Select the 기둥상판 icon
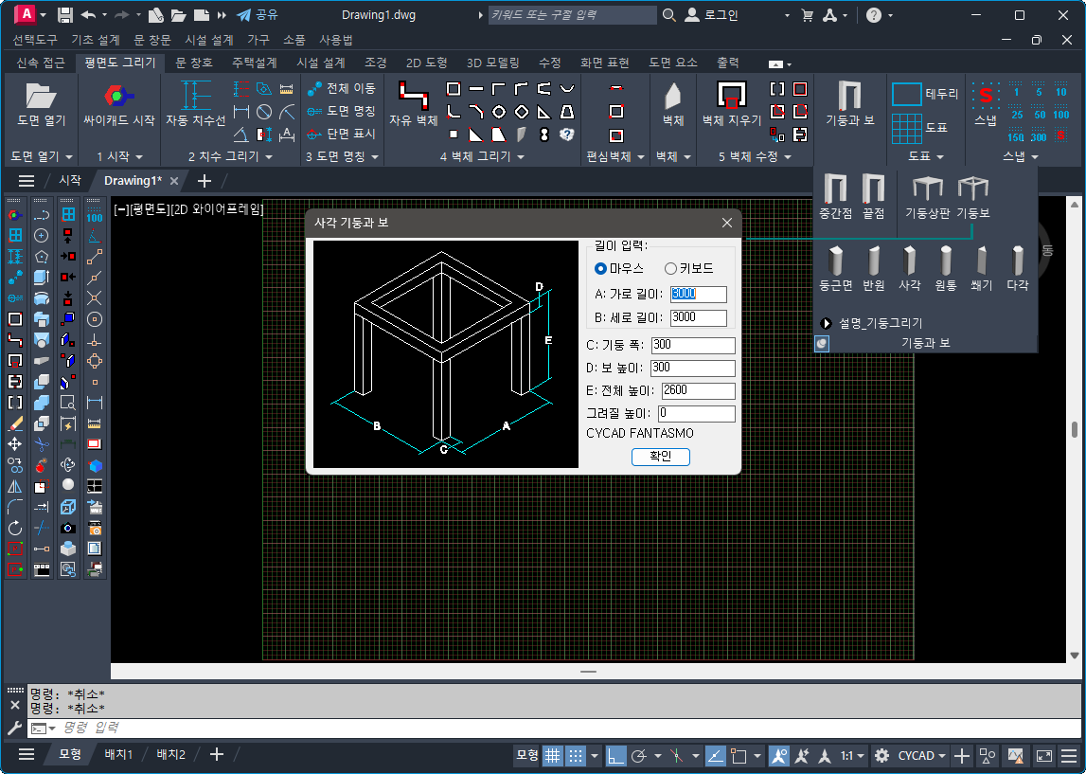This screenshot has width=1086, height=774. (927, 189)
